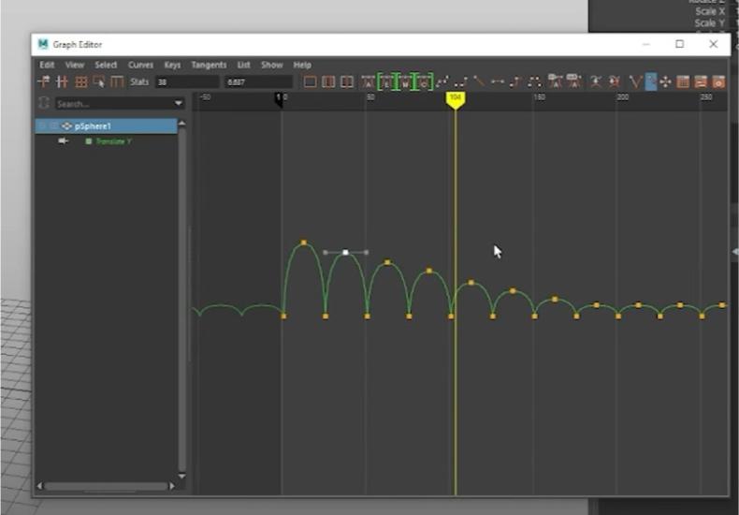Open the Show menu
The height and width of the screenshot is (515, 739).
(272, 66)
